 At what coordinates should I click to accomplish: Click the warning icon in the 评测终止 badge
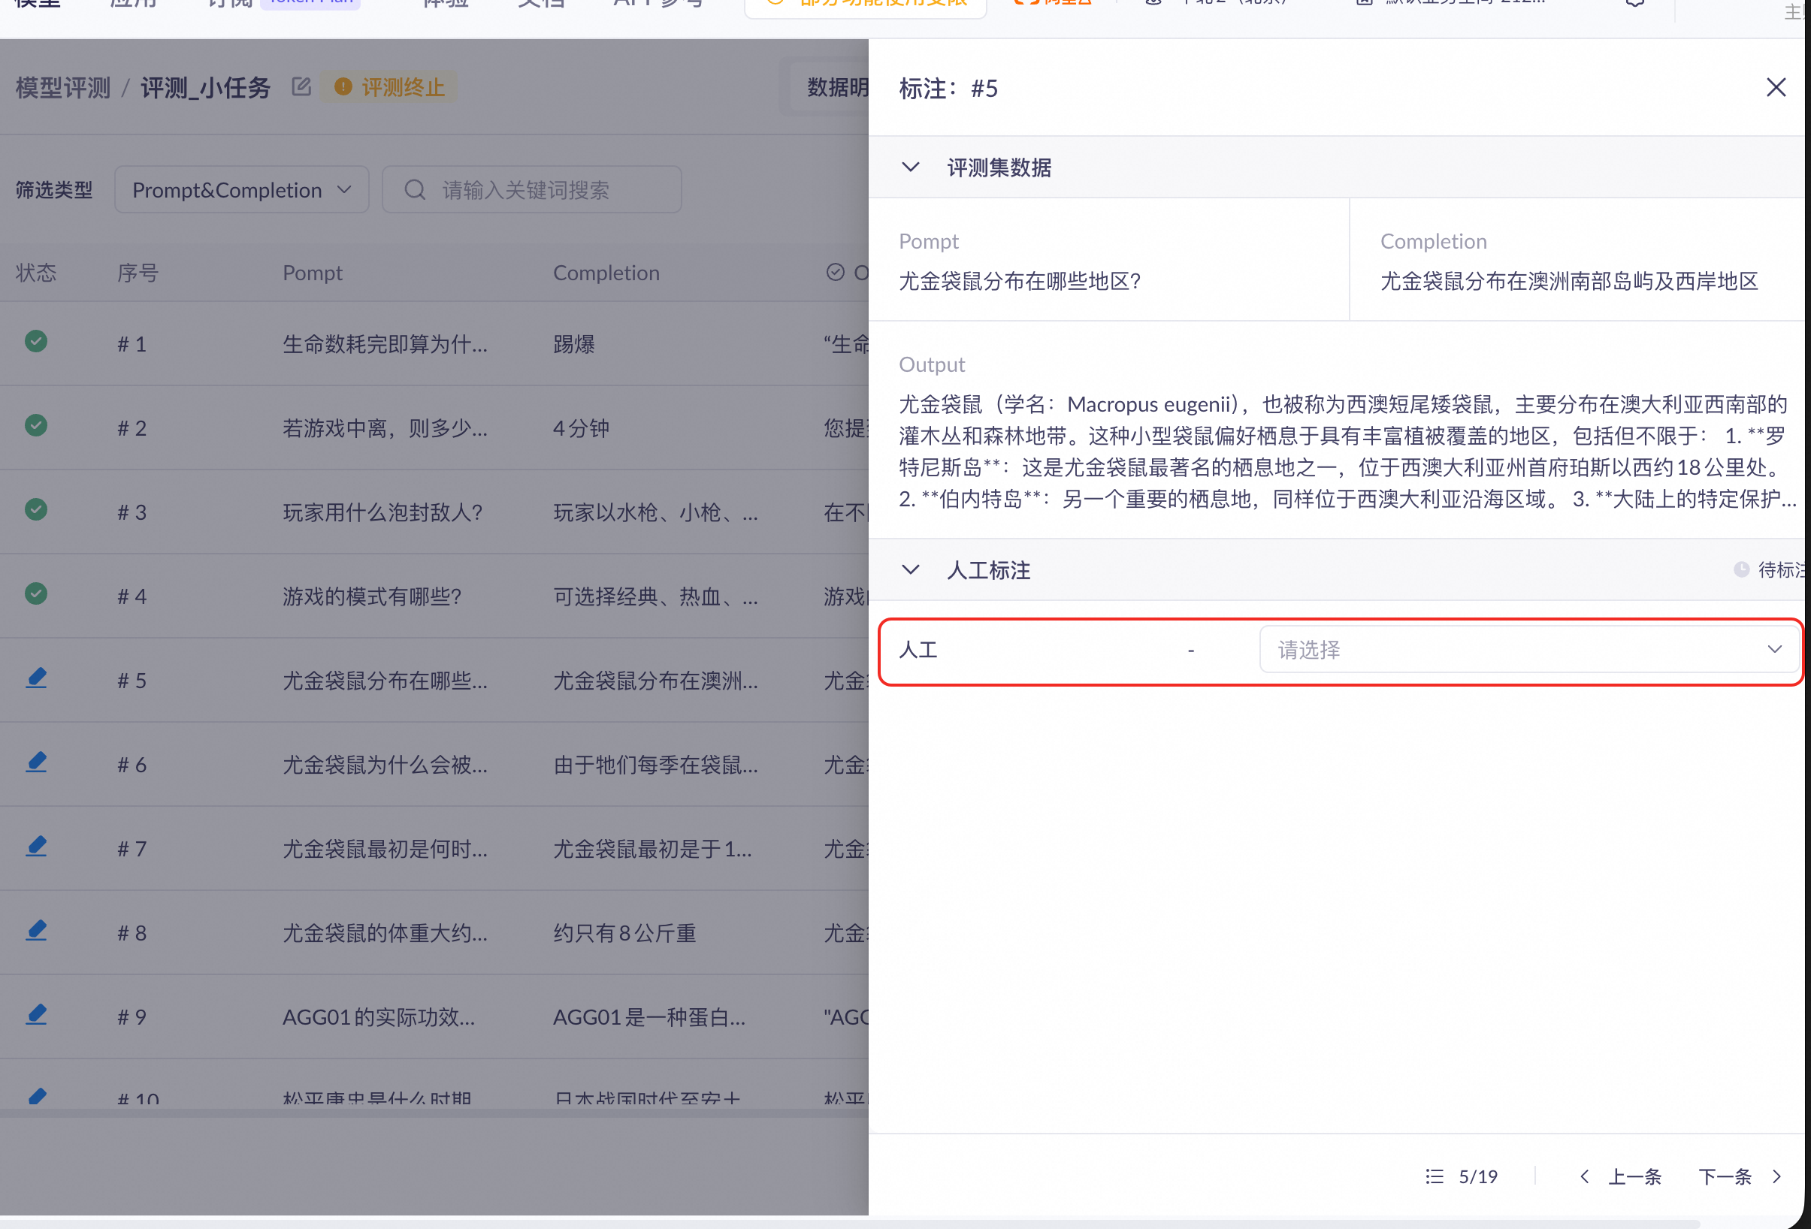pos(343,86)
